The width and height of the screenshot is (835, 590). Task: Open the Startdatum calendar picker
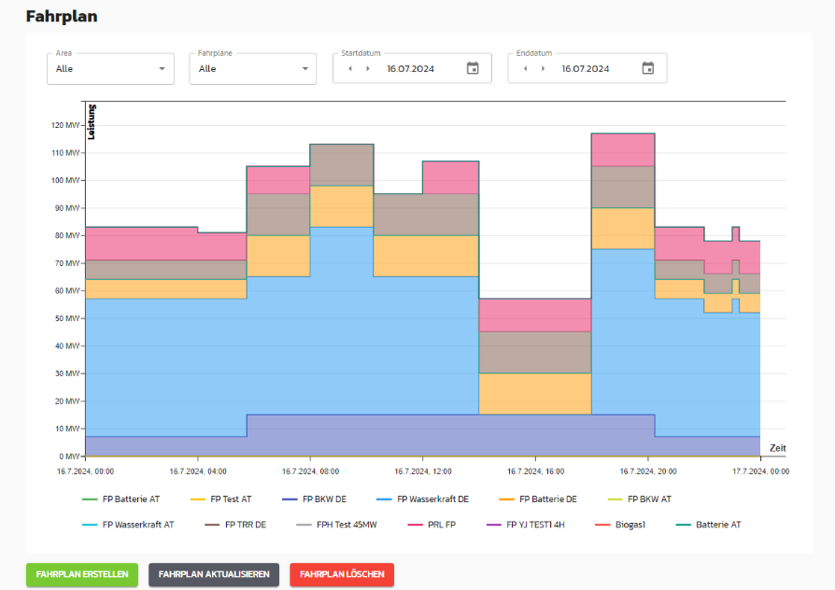473,68
